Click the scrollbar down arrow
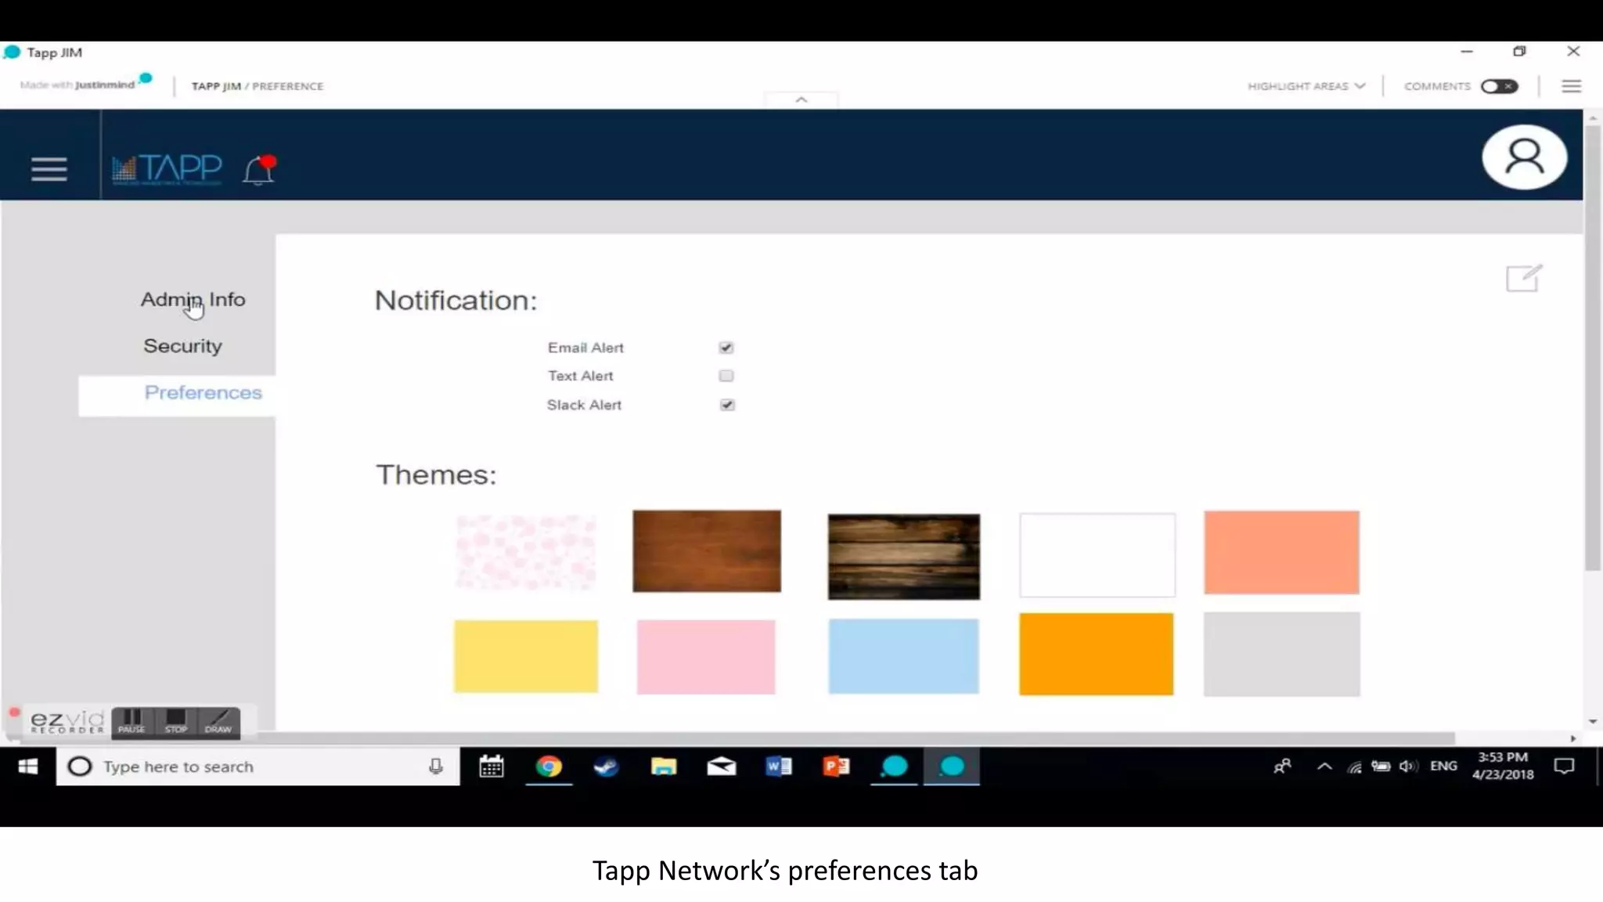The image size is (1603, 902). [1593, 721]
